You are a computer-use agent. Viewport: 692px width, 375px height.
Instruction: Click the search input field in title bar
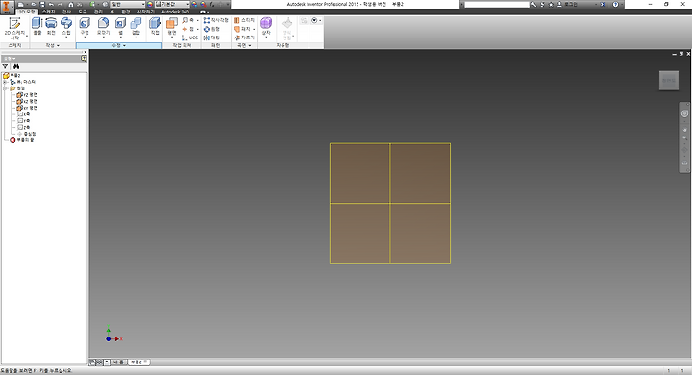tap(497, 5)
